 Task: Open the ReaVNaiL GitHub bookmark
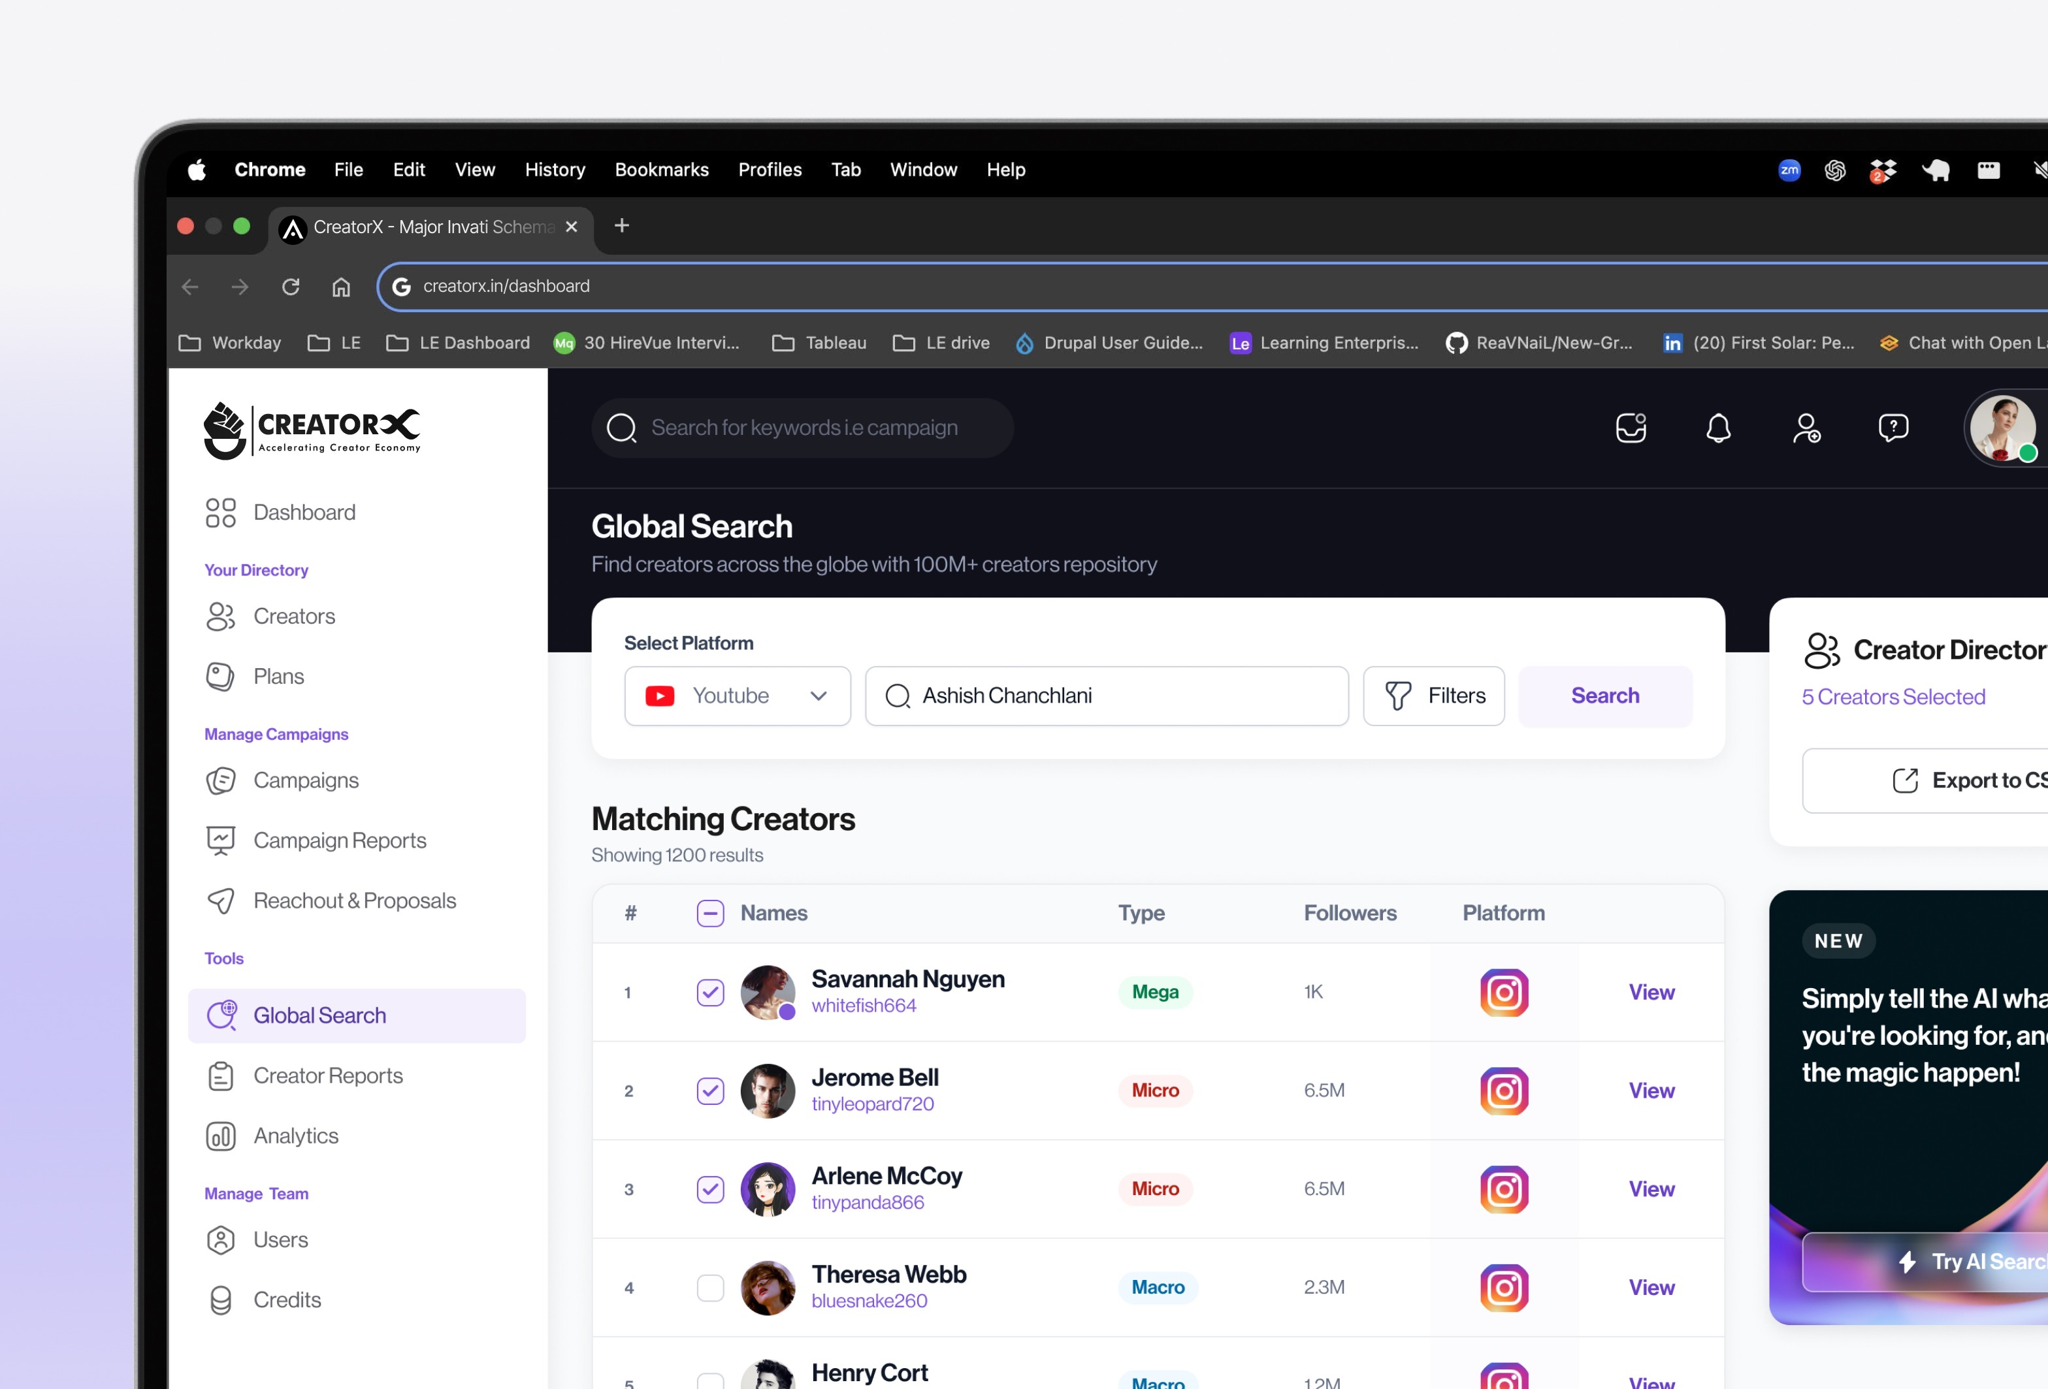point(1538,343)
